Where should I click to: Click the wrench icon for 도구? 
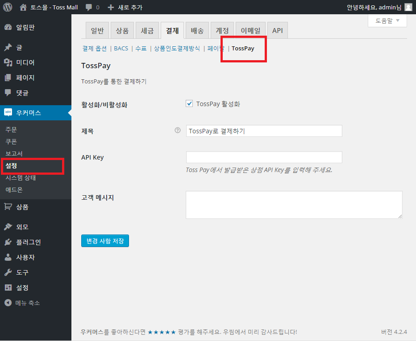click(8, 272)
